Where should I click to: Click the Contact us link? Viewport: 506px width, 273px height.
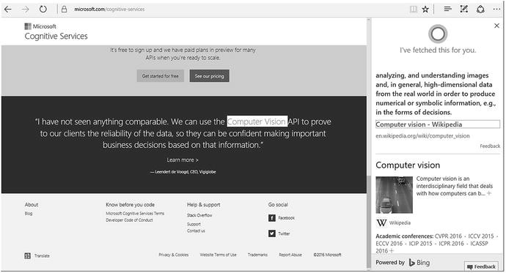click(x=196, y=231)
